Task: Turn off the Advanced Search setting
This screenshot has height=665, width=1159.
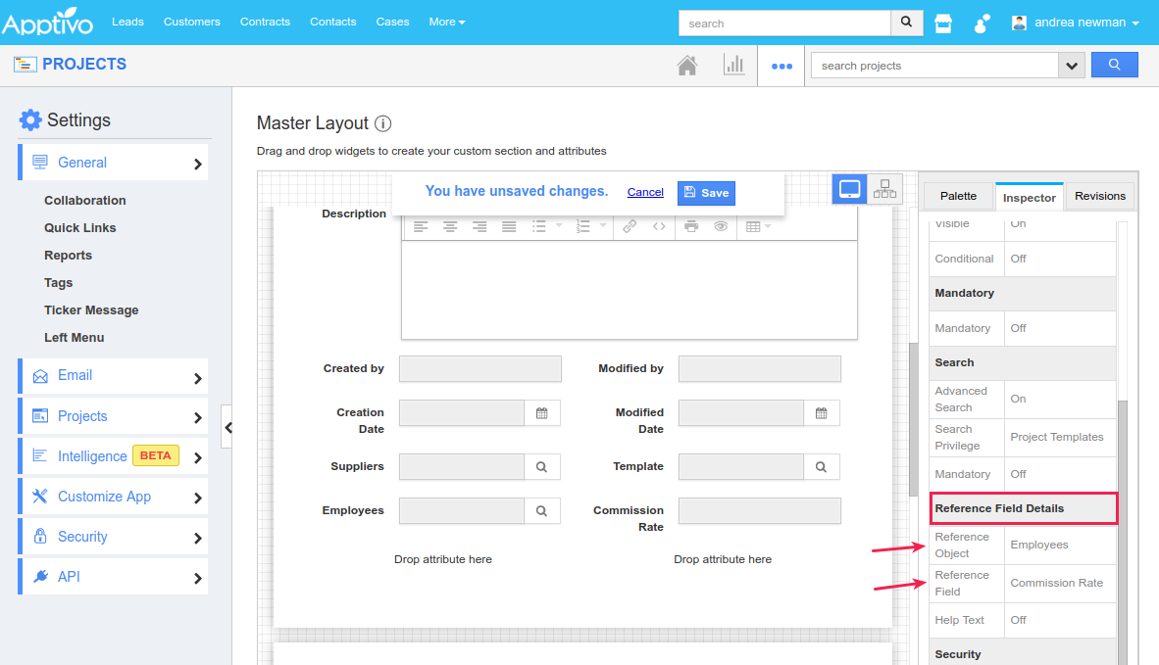Action: [1020, 399]
